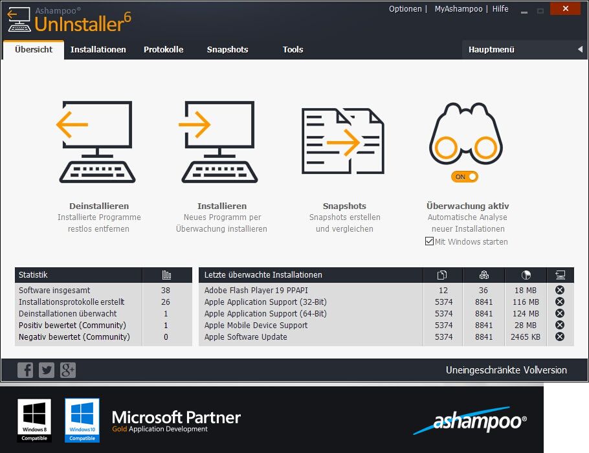Viewport: 589px width, 453px height.
Task: Click the Statistik bar chart icon
Action: pos(166,275)
